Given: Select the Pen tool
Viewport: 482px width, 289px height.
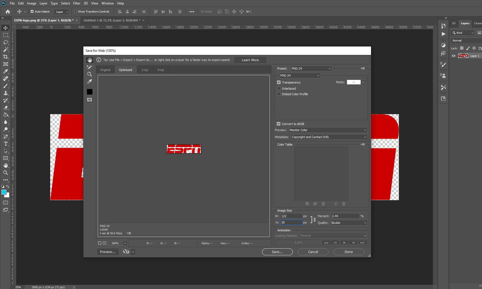Looking at the screenshot, I should (x=6, y=136).
